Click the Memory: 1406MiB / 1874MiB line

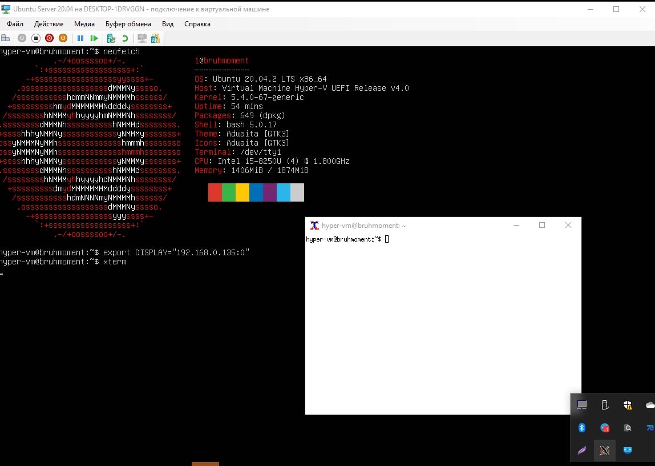click(252, 171)
